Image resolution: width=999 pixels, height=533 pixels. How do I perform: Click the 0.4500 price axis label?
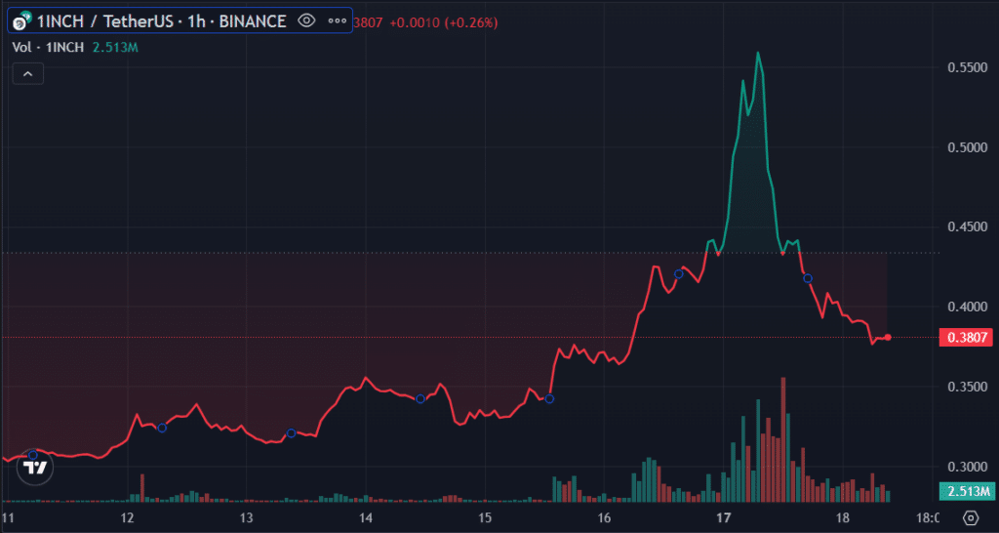(x=967, y=227)
